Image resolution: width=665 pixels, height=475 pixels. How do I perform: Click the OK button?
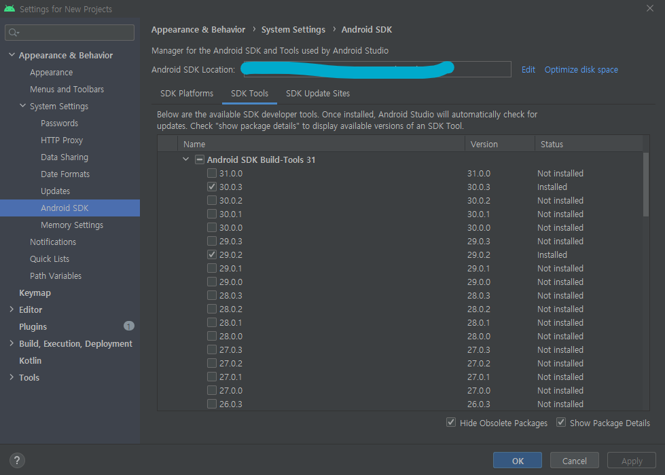[518, 460]
